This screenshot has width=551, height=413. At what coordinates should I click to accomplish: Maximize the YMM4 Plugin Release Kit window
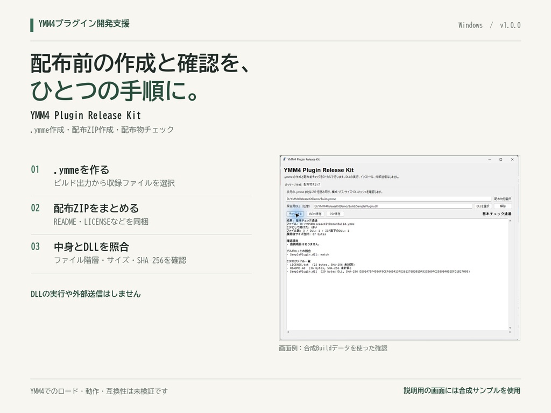coord(501,159)
